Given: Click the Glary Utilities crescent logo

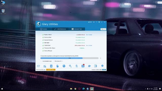Looking at the screenshot, I should (39, 24).
